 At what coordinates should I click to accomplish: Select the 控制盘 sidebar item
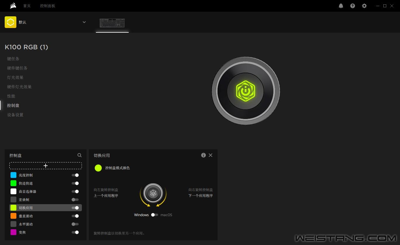point(13,105)
